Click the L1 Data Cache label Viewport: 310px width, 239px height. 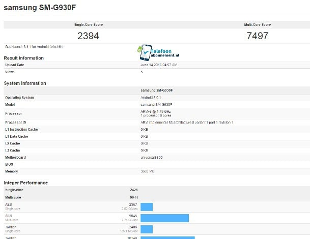click(x=17, y=136)
